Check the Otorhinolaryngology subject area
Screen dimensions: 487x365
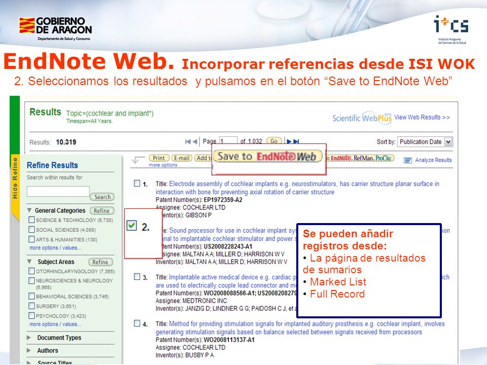(31, 271)
